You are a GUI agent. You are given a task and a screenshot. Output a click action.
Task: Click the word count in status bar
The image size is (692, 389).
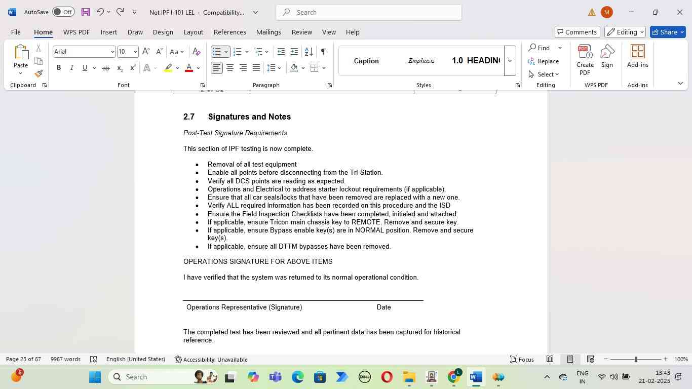coord(65,359)
